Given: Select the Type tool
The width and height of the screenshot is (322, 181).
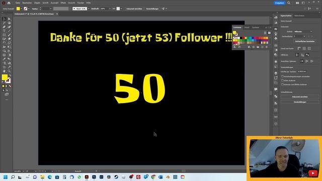Looking at the screenshot, I should coord(4,31).
